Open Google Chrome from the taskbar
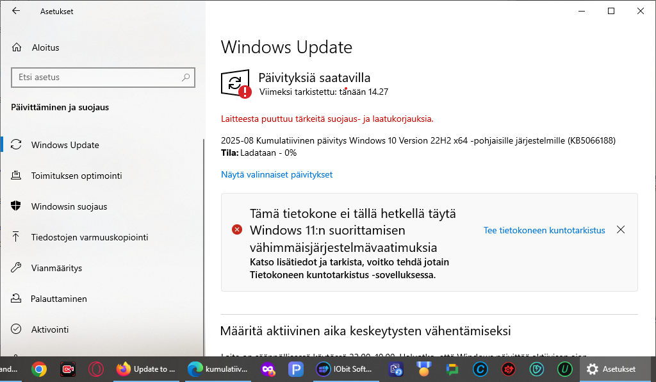Viewport: 656px width, 382px height. click(x=39, y=369)
